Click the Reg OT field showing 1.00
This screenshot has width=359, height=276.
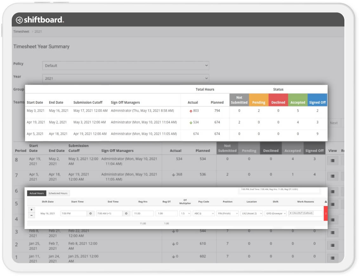[166, 214]
